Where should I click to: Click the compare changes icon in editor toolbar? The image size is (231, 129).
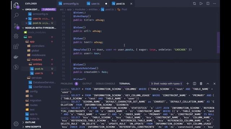point(194,4)
